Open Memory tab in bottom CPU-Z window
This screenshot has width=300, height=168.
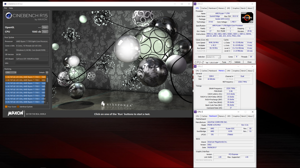(221, 116)
